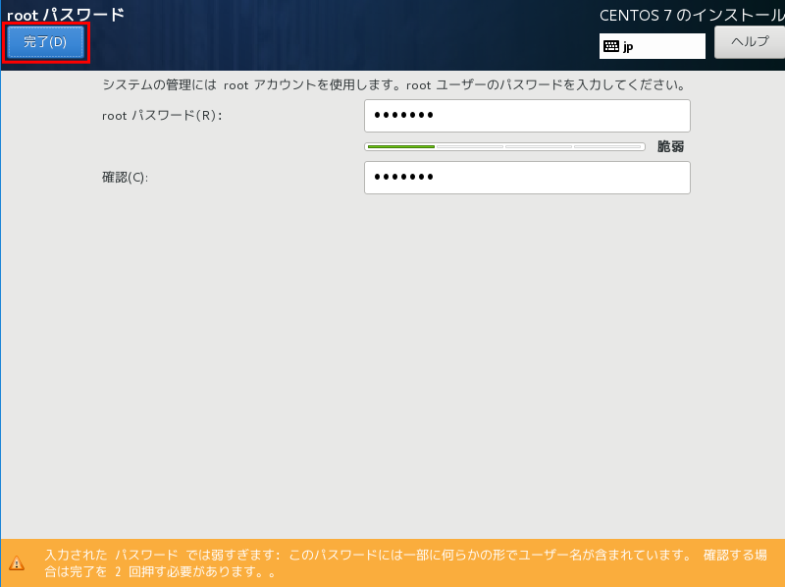This screenshot has width=785, height=587.
Task: Click the root account instruction sentence
Action: click(394, 84)
